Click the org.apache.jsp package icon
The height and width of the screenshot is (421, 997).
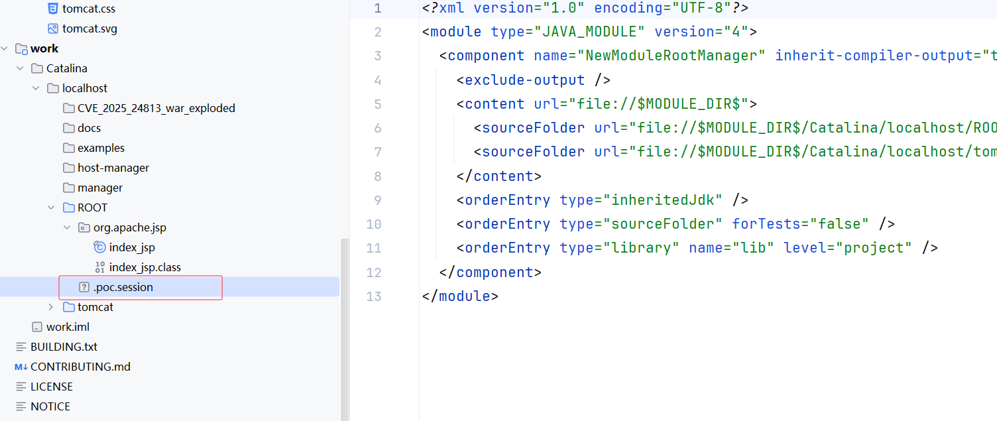click(84, 228)
